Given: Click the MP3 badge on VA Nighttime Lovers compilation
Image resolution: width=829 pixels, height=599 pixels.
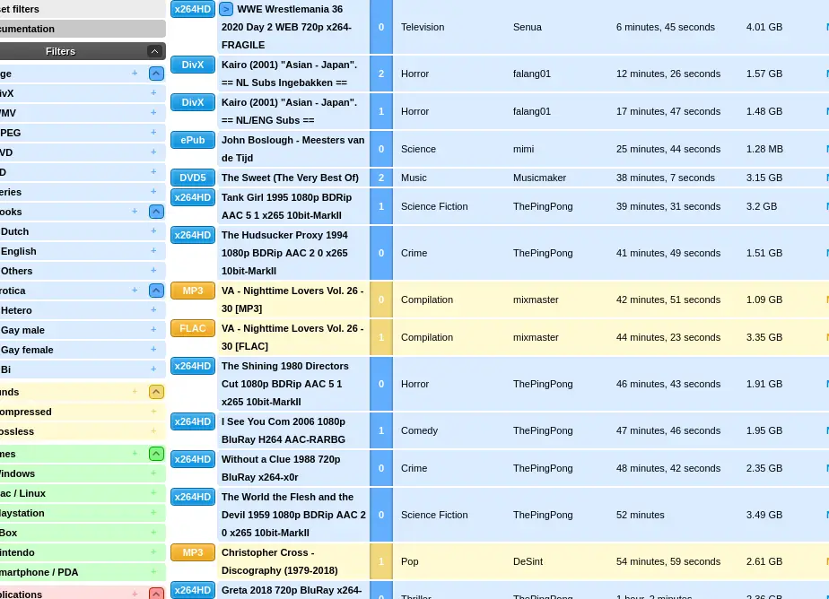Looking at the screenshot, I should 192,291.
